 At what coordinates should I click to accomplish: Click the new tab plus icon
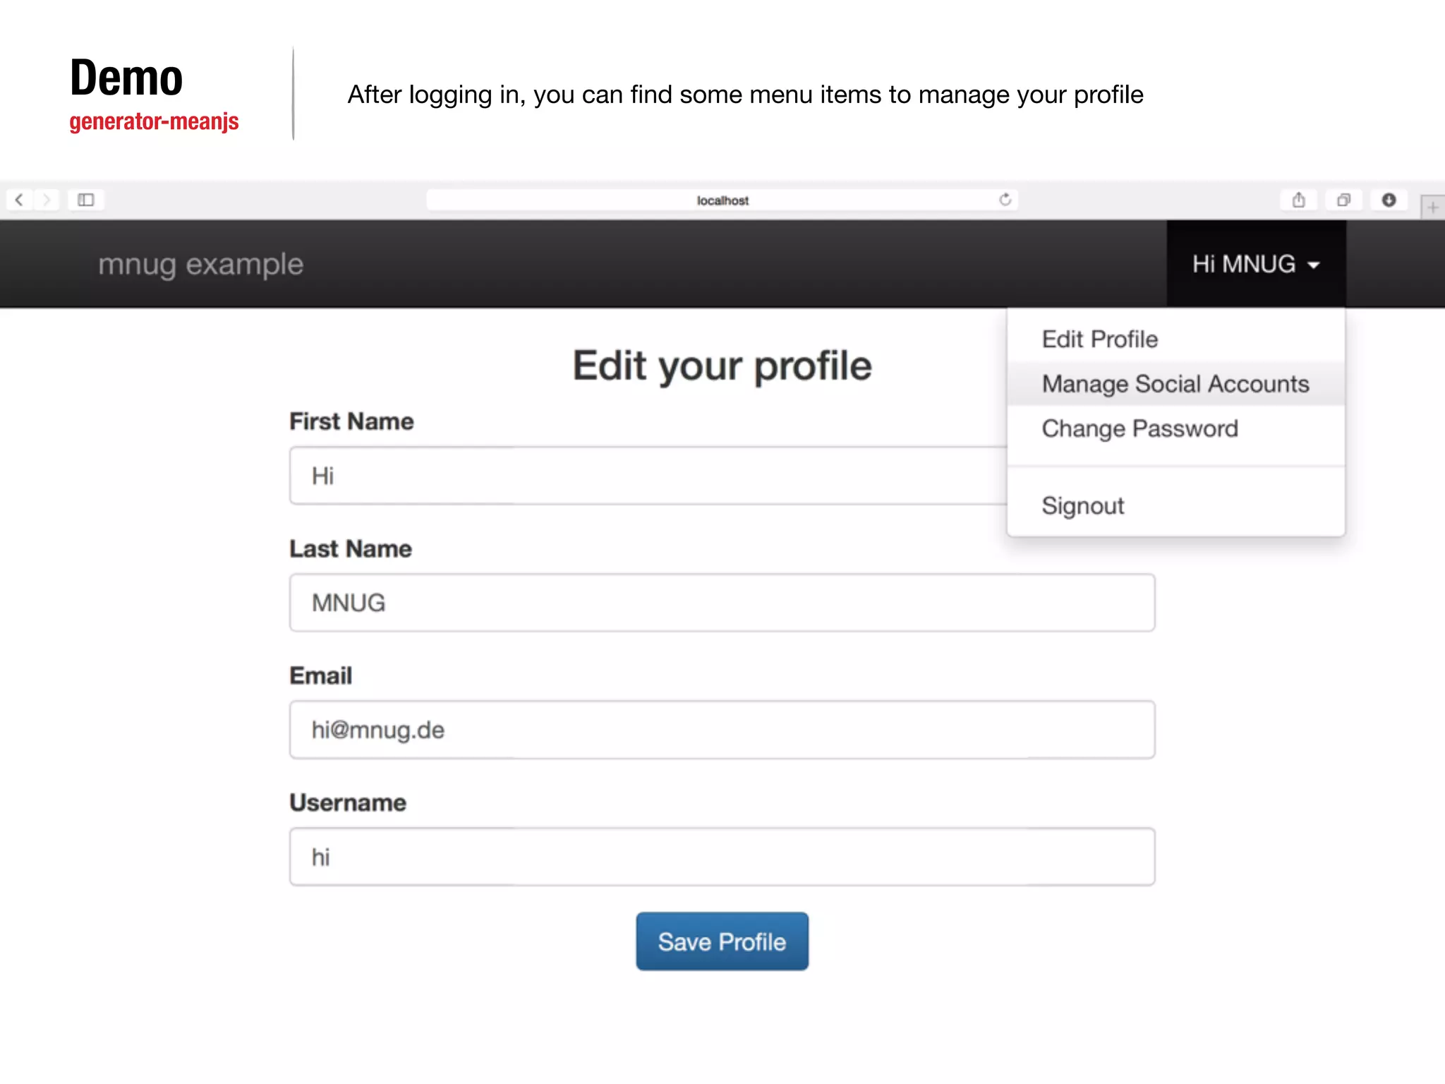1432,207
